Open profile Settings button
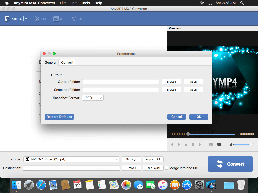The image size is (258, 193). tap(131, 159)
